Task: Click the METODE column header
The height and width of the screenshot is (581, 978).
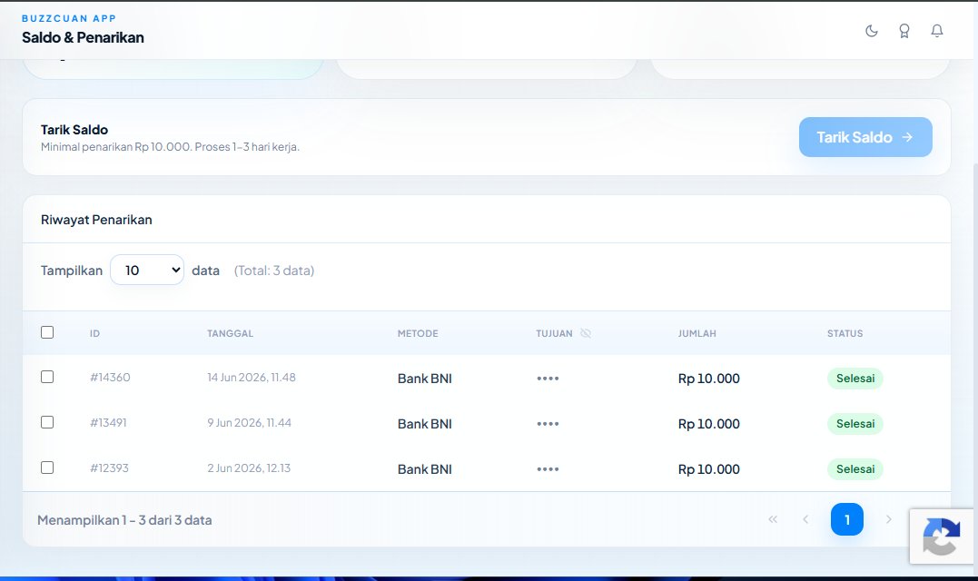Action: [418, 333]
